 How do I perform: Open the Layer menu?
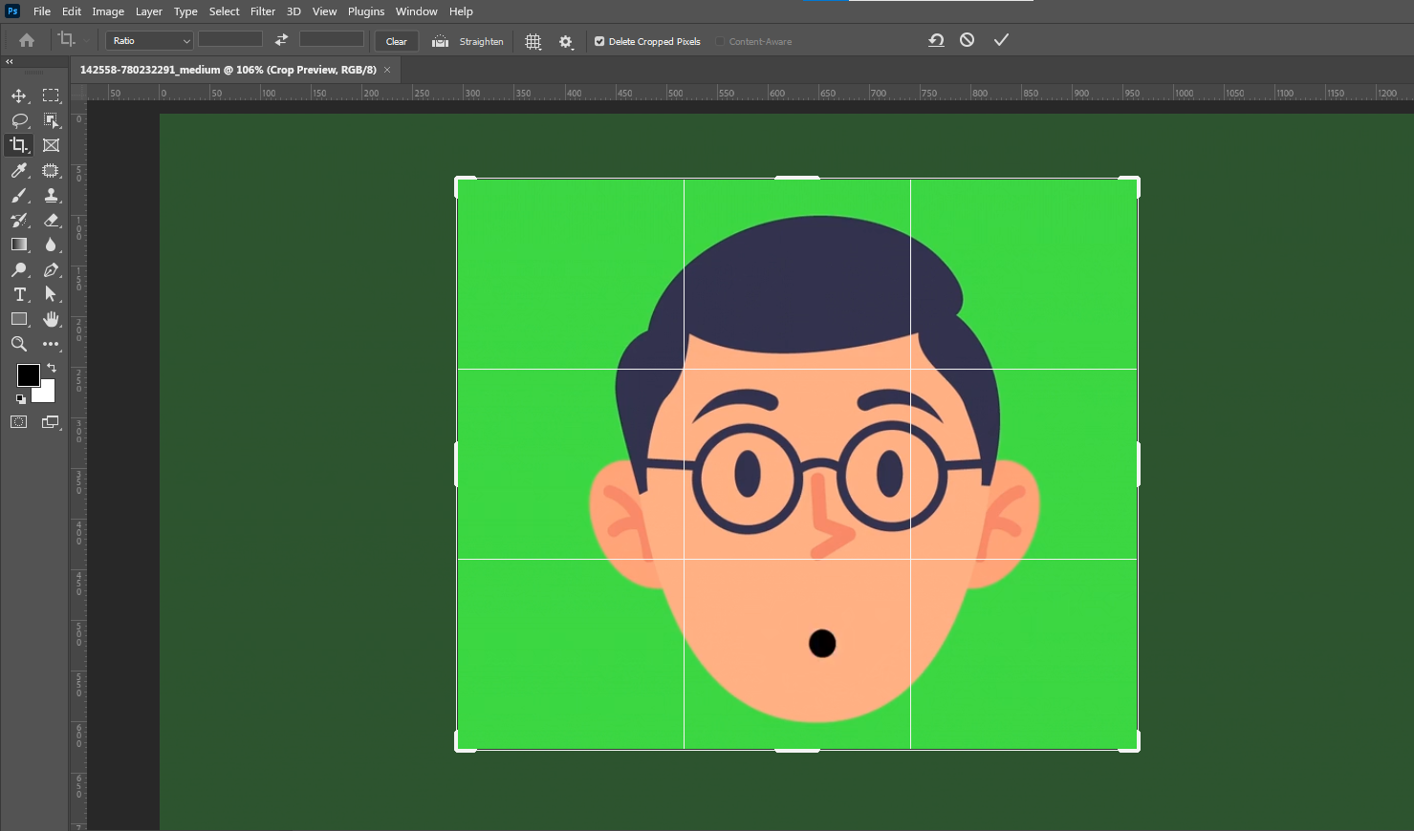pos(148,11)
